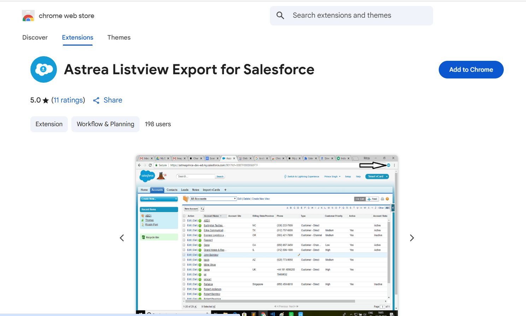The image size is (526, 316).
Task: Click the Recycle Bin icon in preview
Action: coord(143,237)
